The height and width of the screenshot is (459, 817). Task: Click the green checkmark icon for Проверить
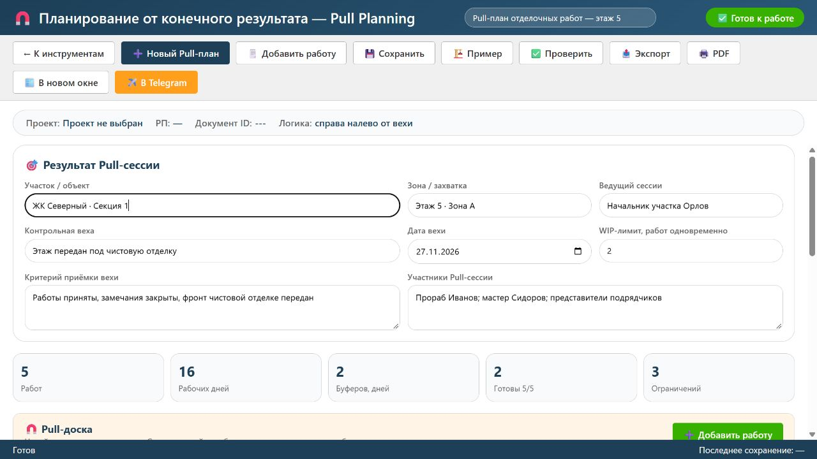click(x=536, y=54)
